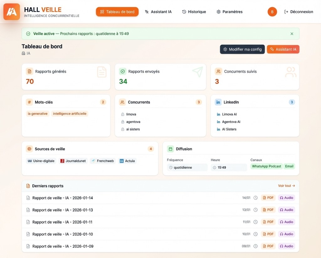Play Audio of the 14/01 report
Screen dimensions: 321x258
(x=287, y=198)
